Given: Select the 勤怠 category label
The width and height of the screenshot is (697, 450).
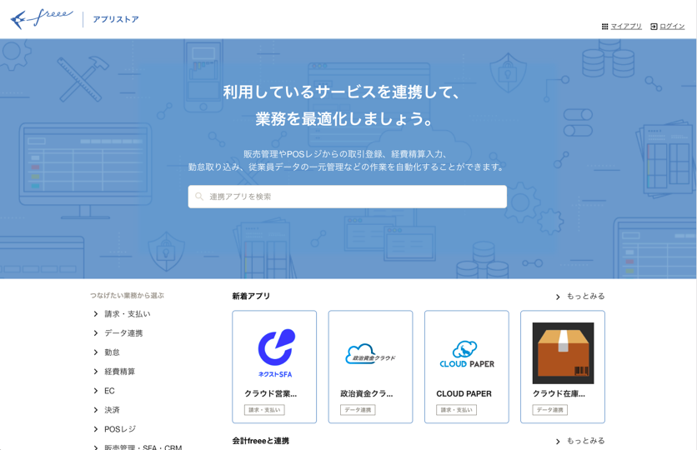Looking at the screenshot, I should tap(112, 352).
